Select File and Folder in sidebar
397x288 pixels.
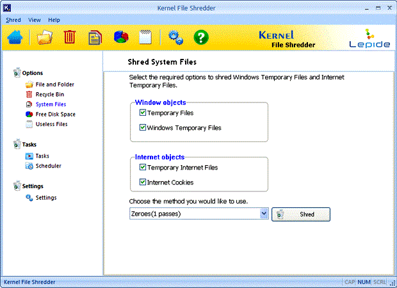click(x=54, y=84)
